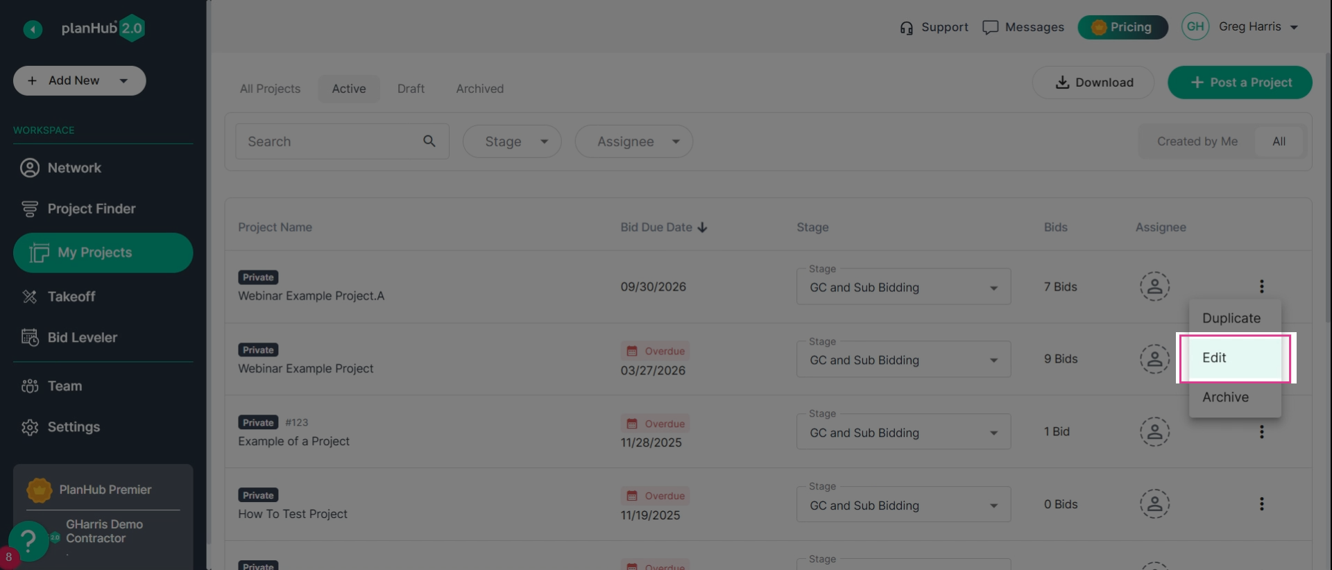Change stage for Example of a Project
1332x570 pixels.
pos(903,432)
